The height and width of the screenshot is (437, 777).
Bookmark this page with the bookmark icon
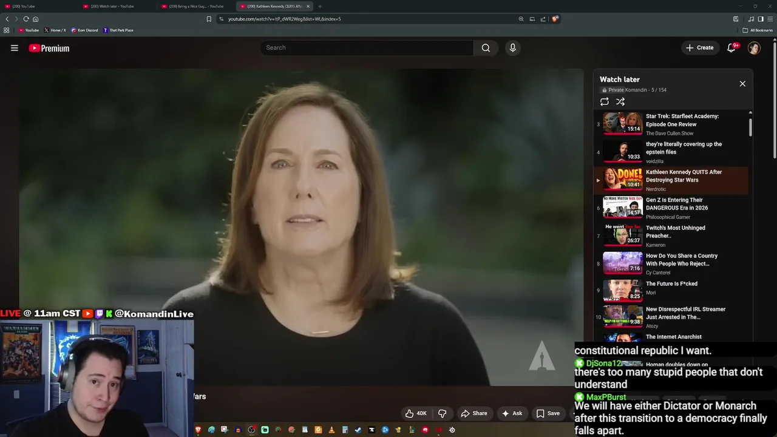(x=209, y=19)
